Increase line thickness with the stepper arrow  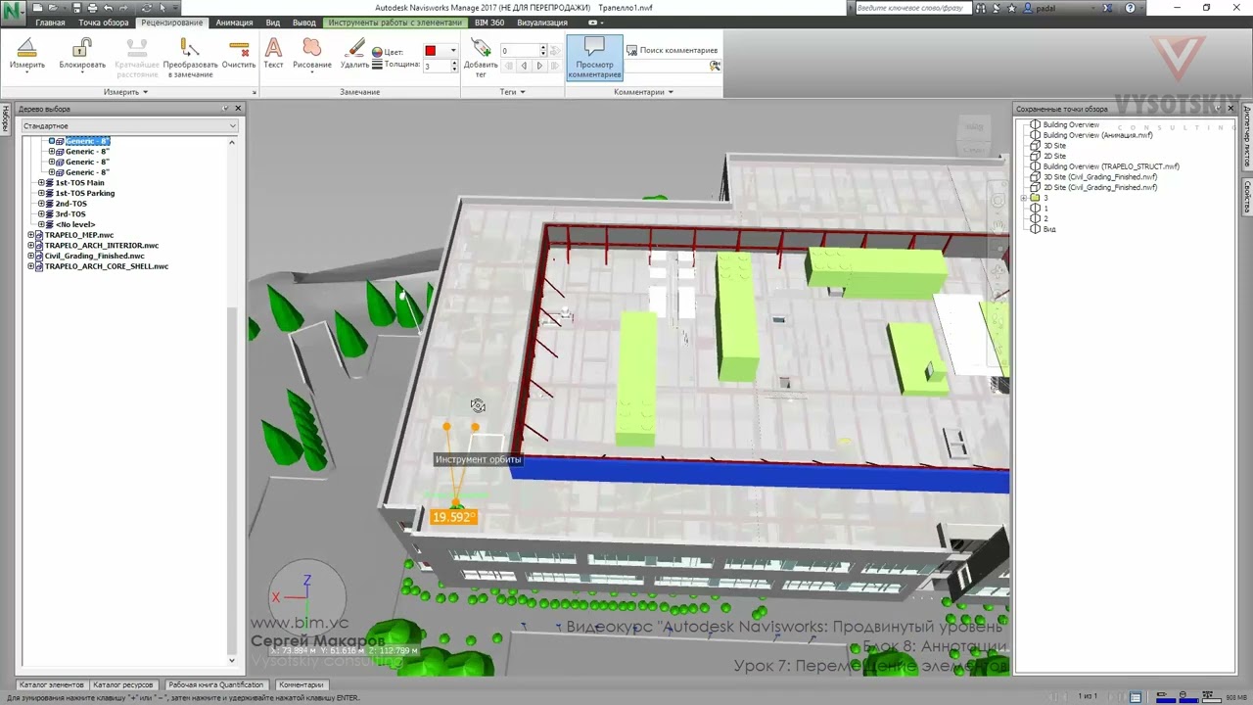click(x=454, y=63)
